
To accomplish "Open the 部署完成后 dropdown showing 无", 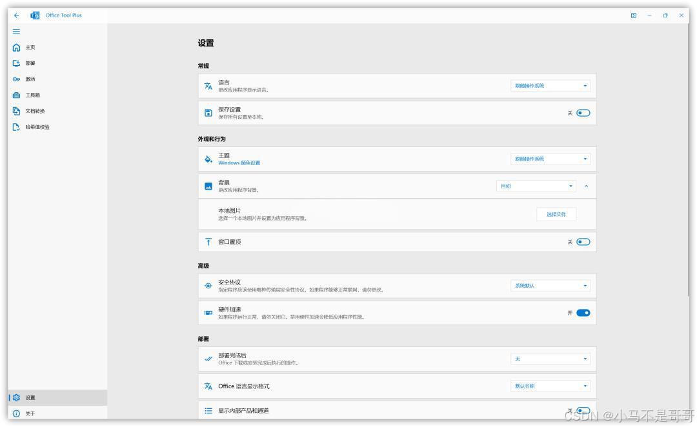I will 551,359.
